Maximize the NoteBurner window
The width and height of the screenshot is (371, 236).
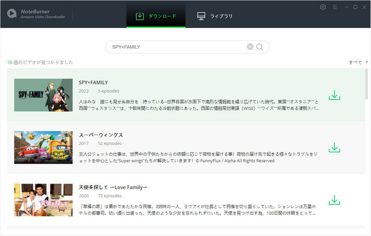pos(356,7)
